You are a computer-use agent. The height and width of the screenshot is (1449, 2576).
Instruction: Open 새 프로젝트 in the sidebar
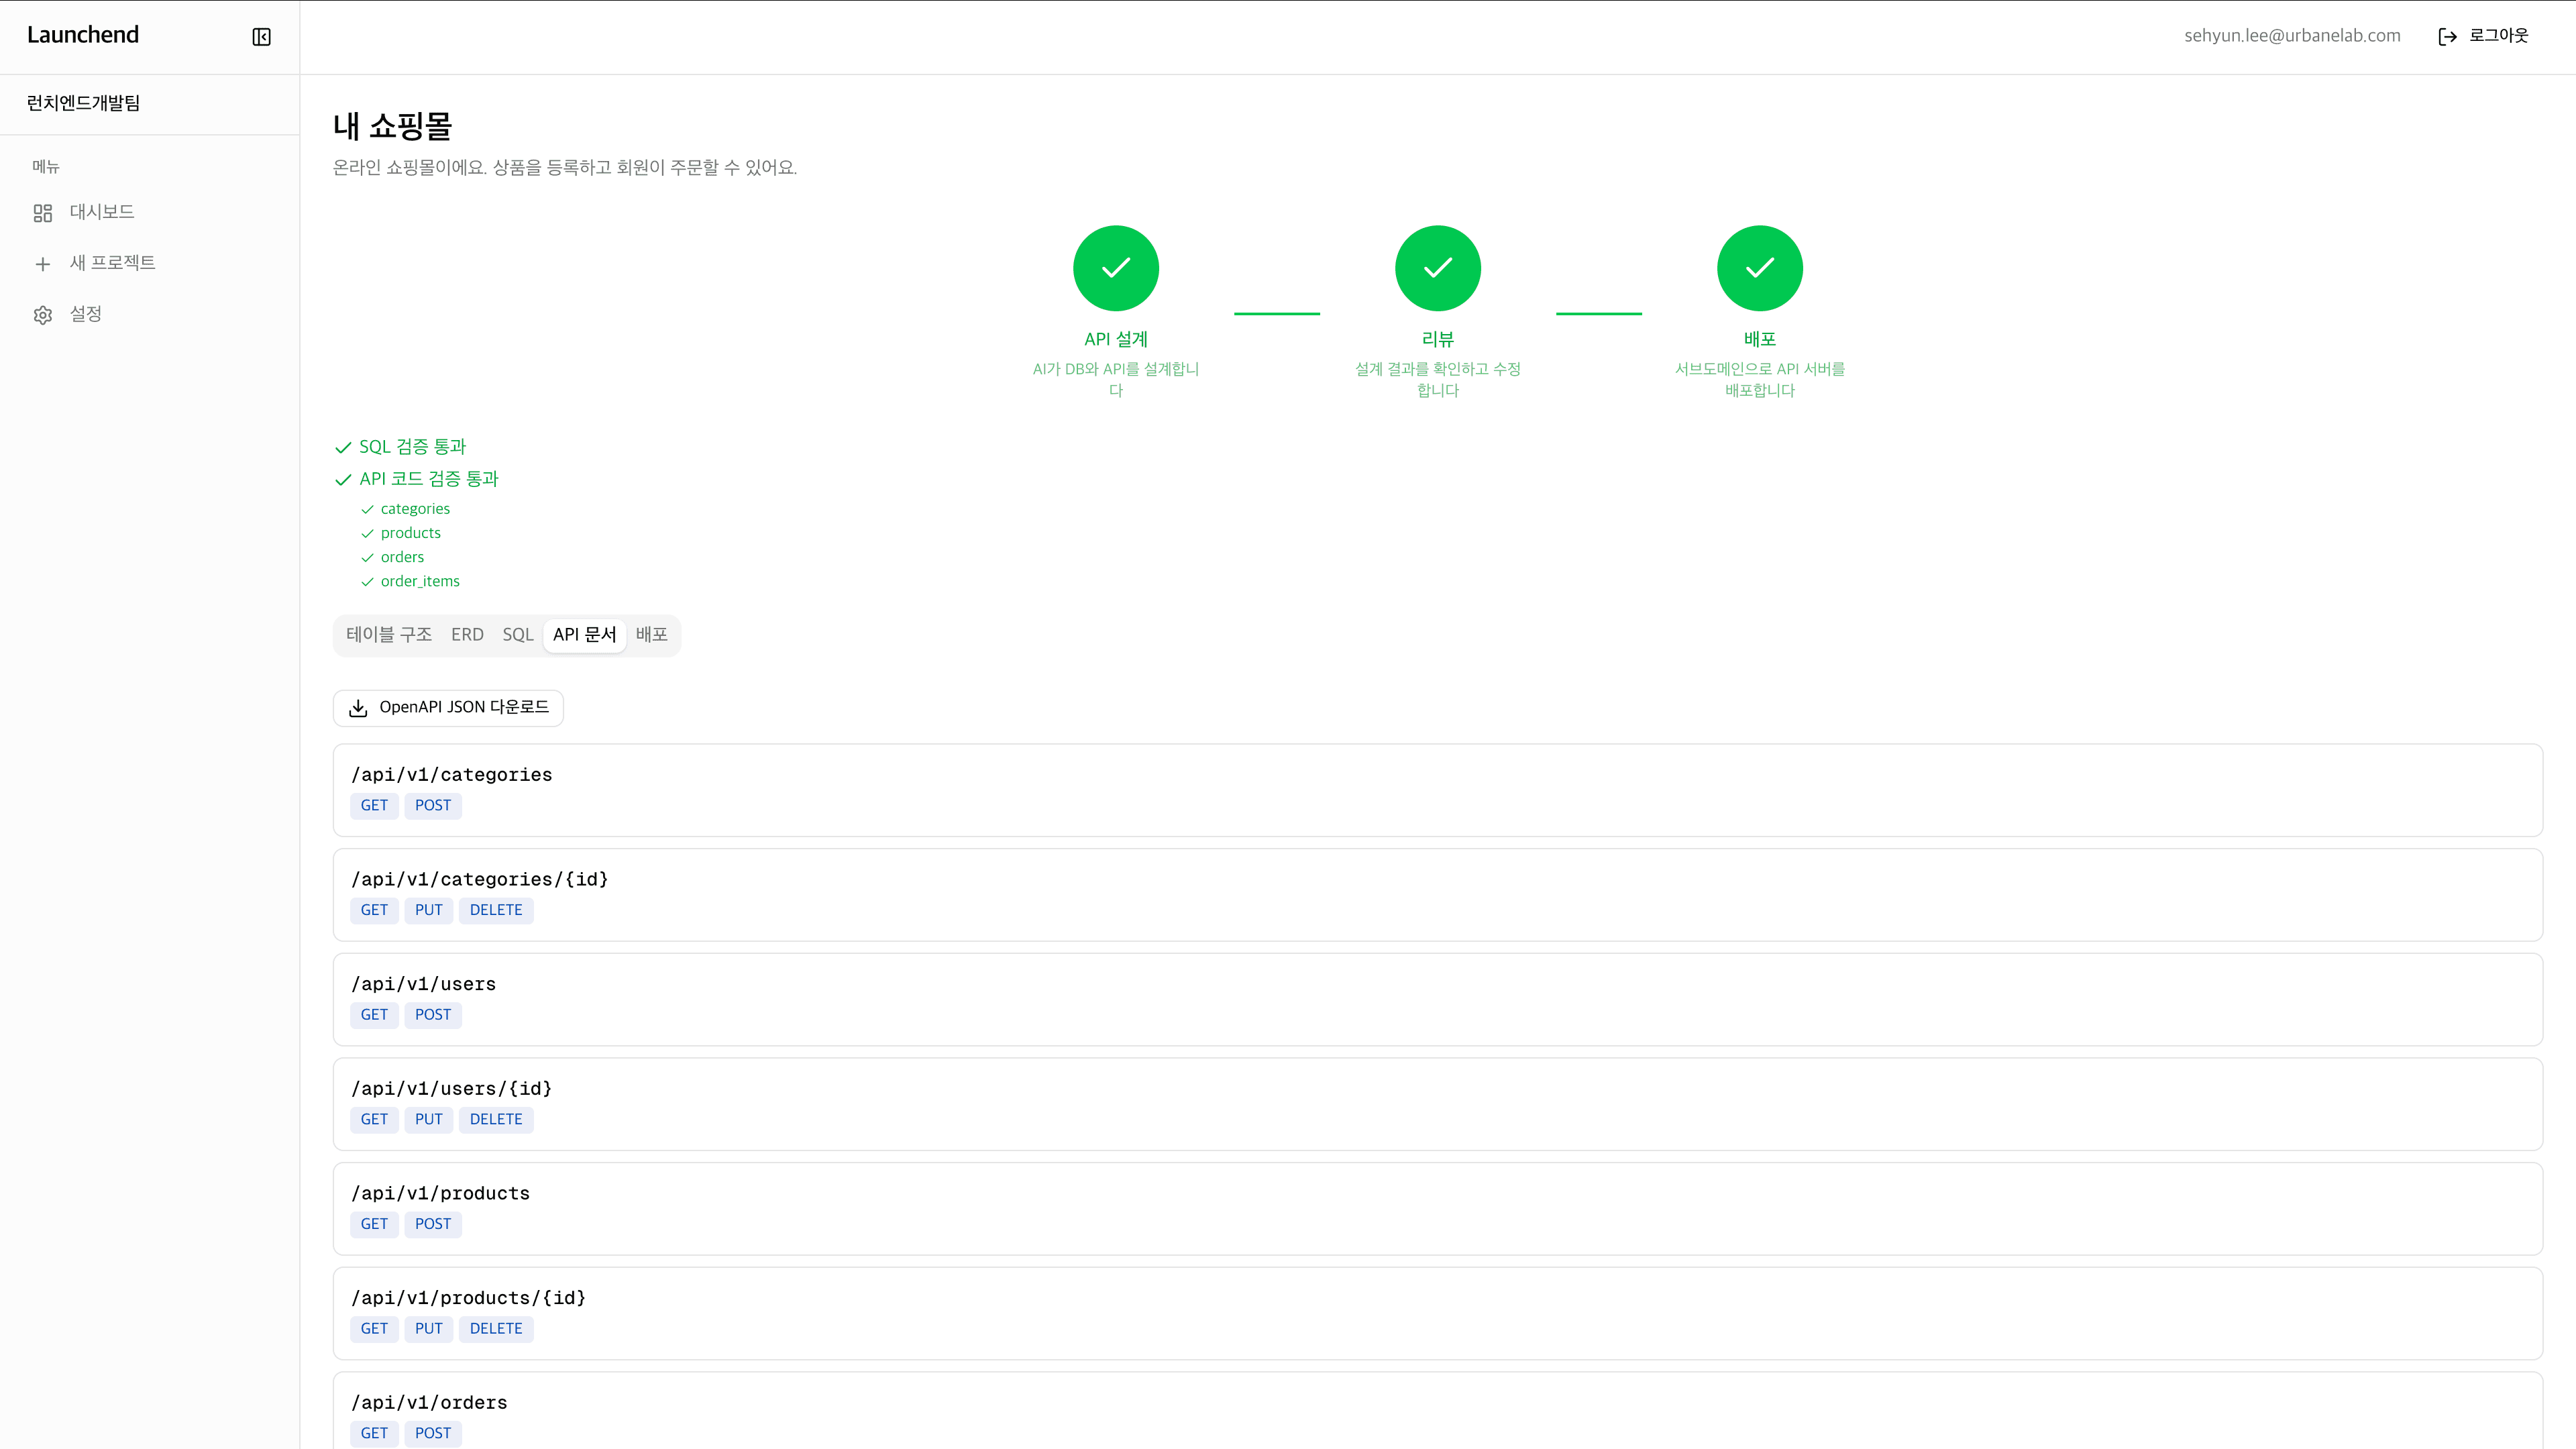pos(113,263)
